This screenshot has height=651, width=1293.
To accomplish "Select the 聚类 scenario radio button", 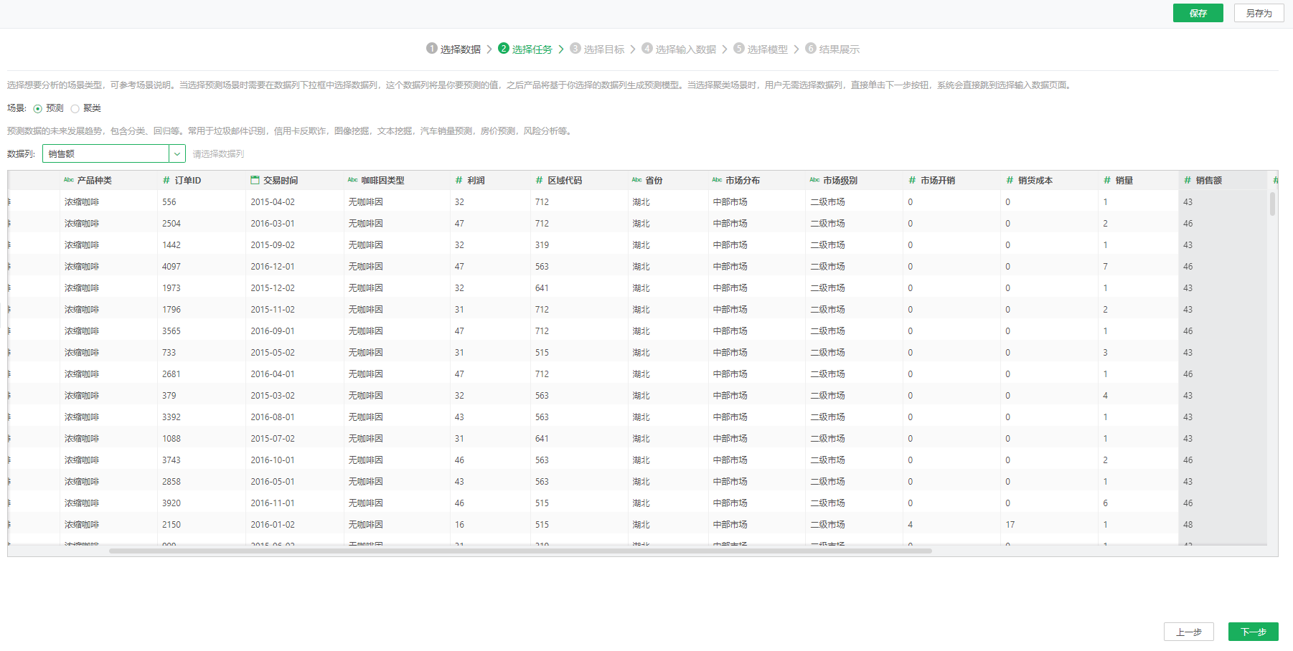I will click(x=75, y=108).
